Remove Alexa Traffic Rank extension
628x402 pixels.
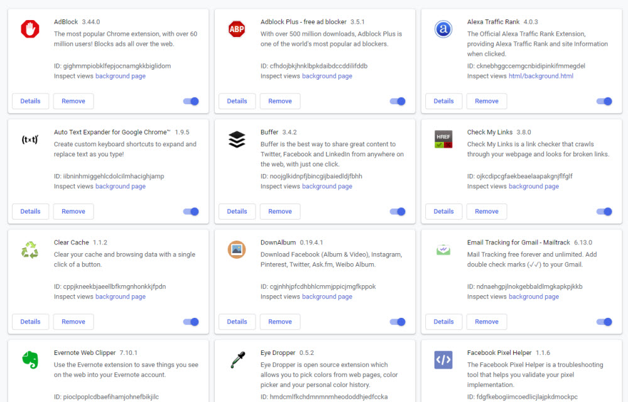487,101
